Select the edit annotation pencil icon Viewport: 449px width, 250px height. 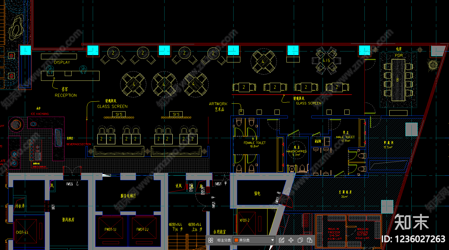[282, 240]
